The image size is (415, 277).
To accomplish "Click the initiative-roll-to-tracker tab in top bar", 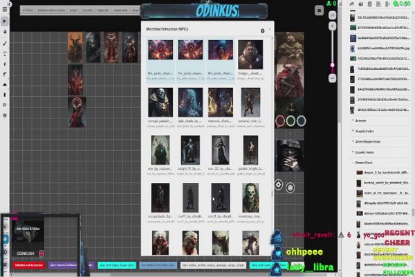I will tap(51, 10).
